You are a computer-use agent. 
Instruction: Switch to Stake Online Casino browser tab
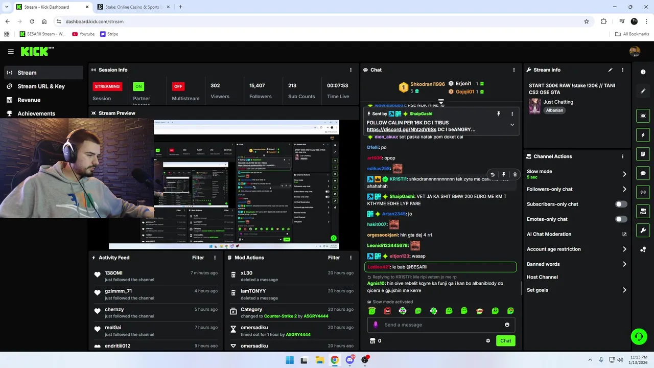point(133,7)
